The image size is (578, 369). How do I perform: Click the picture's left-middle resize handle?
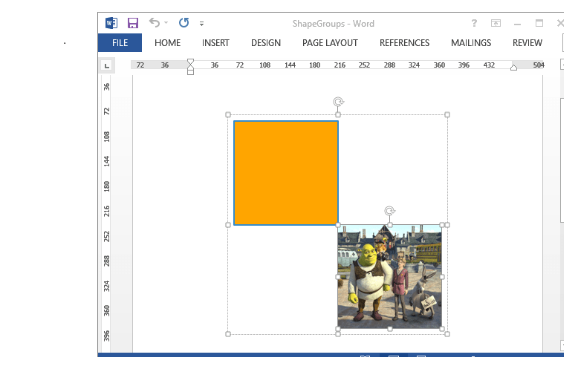point(337,277)
